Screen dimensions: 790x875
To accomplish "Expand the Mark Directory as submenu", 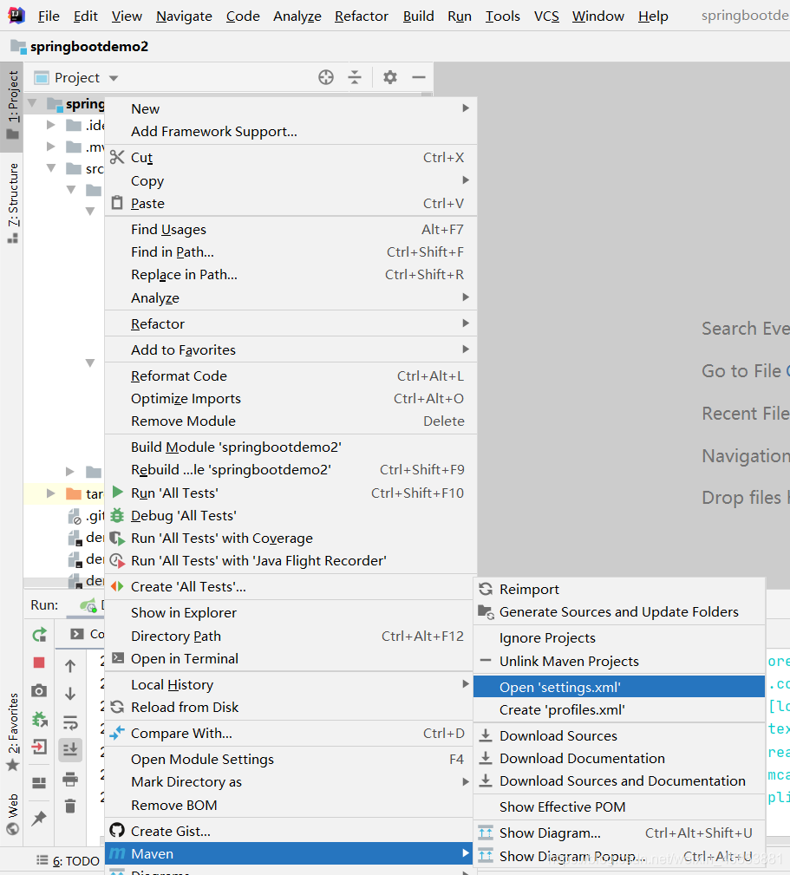I will [289, 782].
